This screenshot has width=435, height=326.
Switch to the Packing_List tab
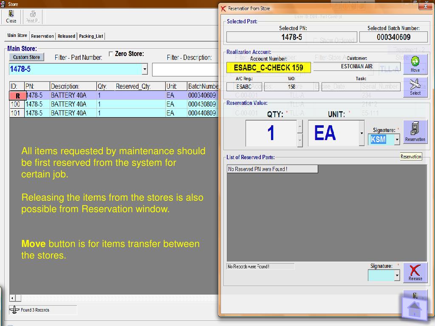(x=91, y=36)
